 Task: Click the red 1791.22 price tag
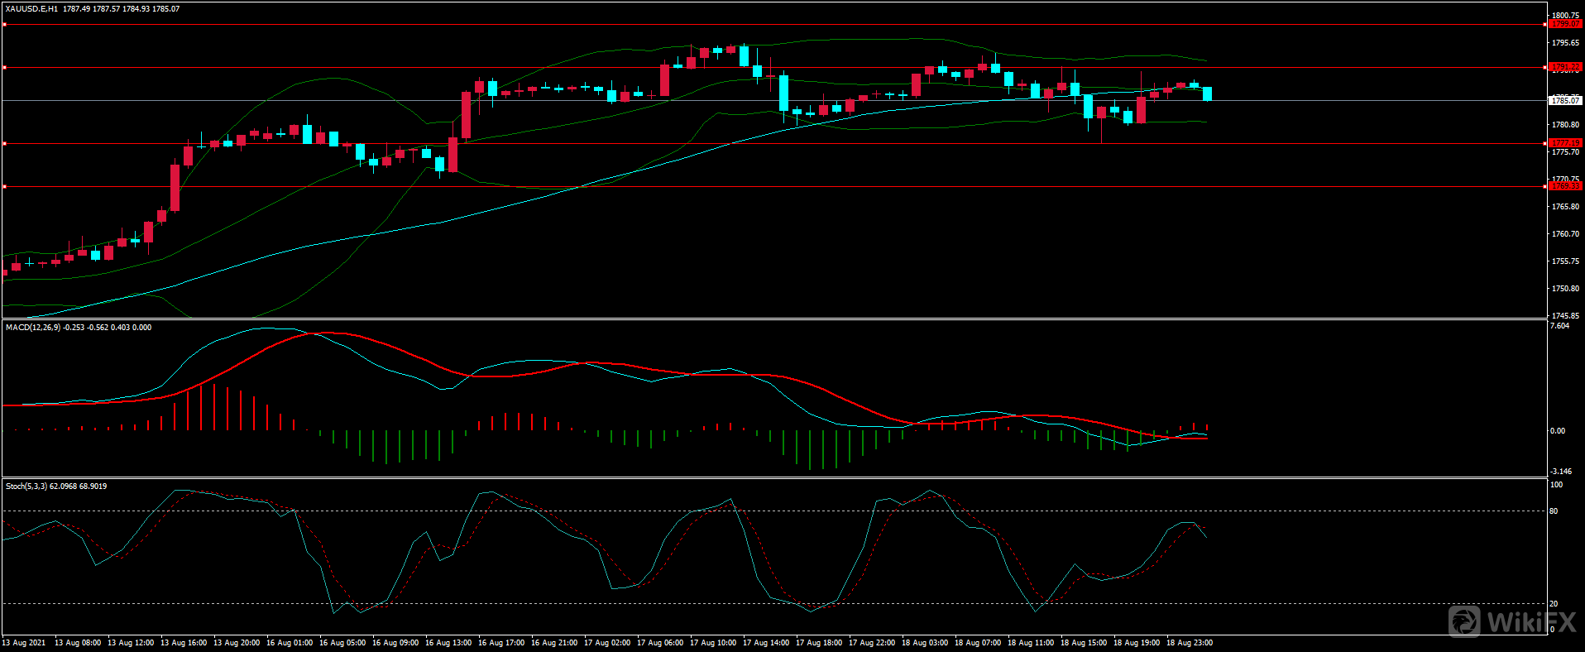[1565, 67]
